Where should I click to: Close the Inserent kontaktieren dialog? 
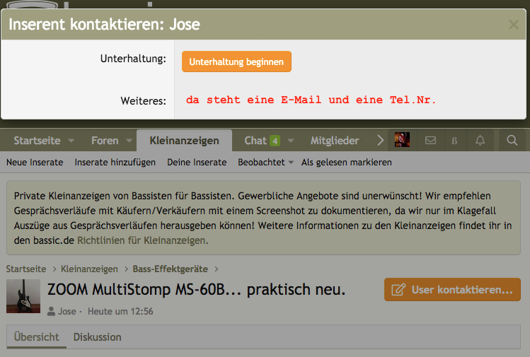(x=514, y=25)
